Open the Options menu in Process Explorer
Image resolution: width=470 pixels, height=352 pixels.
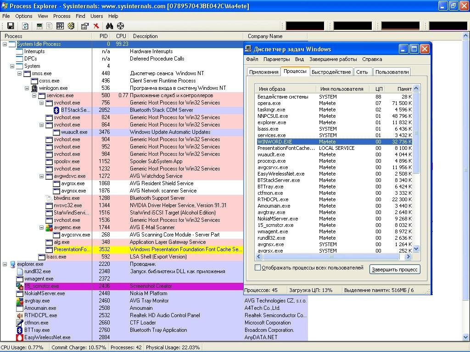pyautogui.click(x=24, y=16)
